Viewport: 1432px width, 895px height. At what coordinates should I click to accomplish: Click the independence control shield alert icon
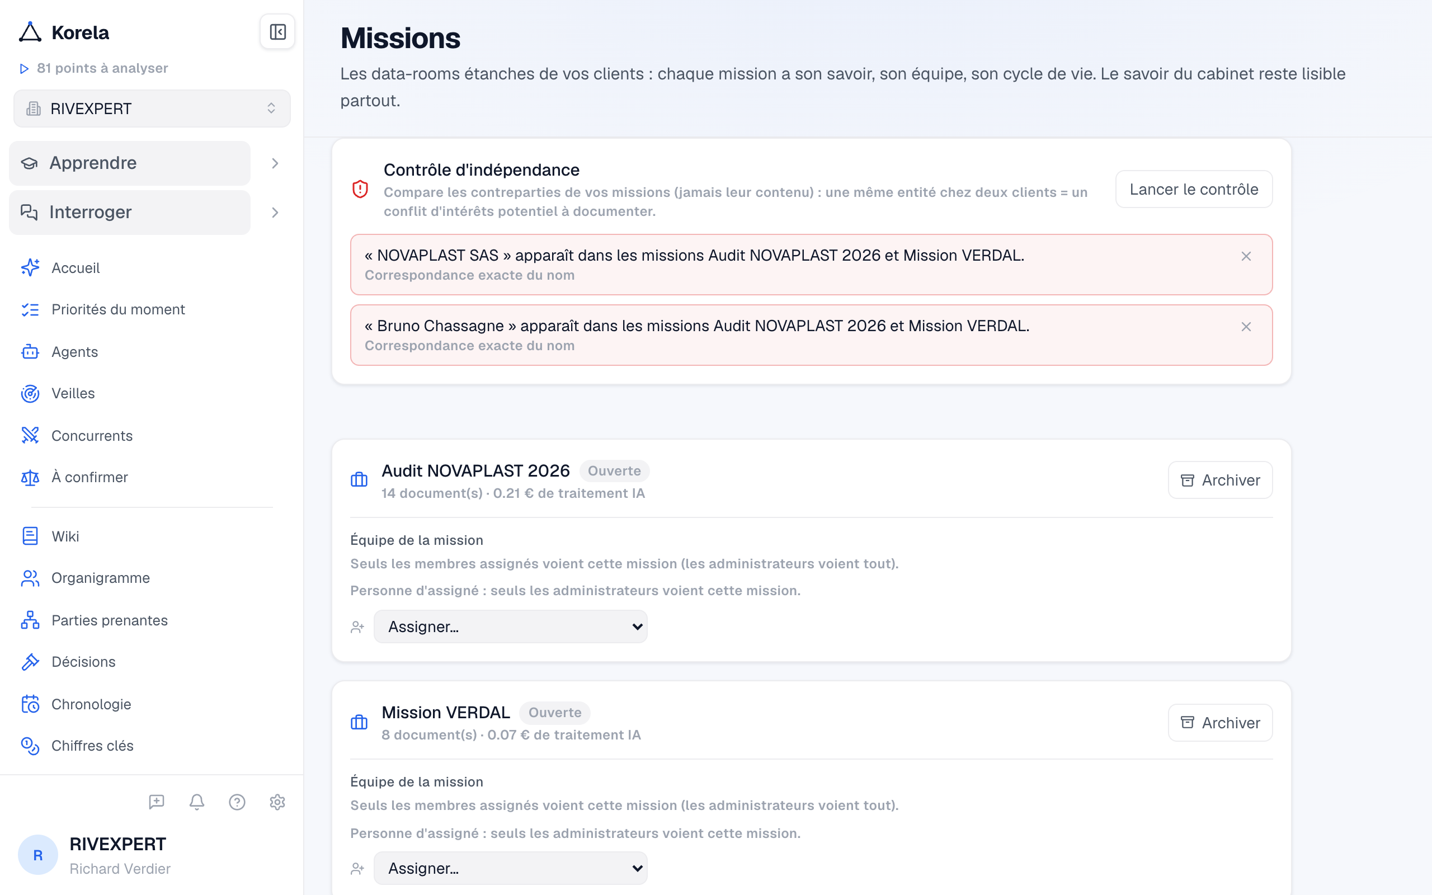[x=360, y=190]
